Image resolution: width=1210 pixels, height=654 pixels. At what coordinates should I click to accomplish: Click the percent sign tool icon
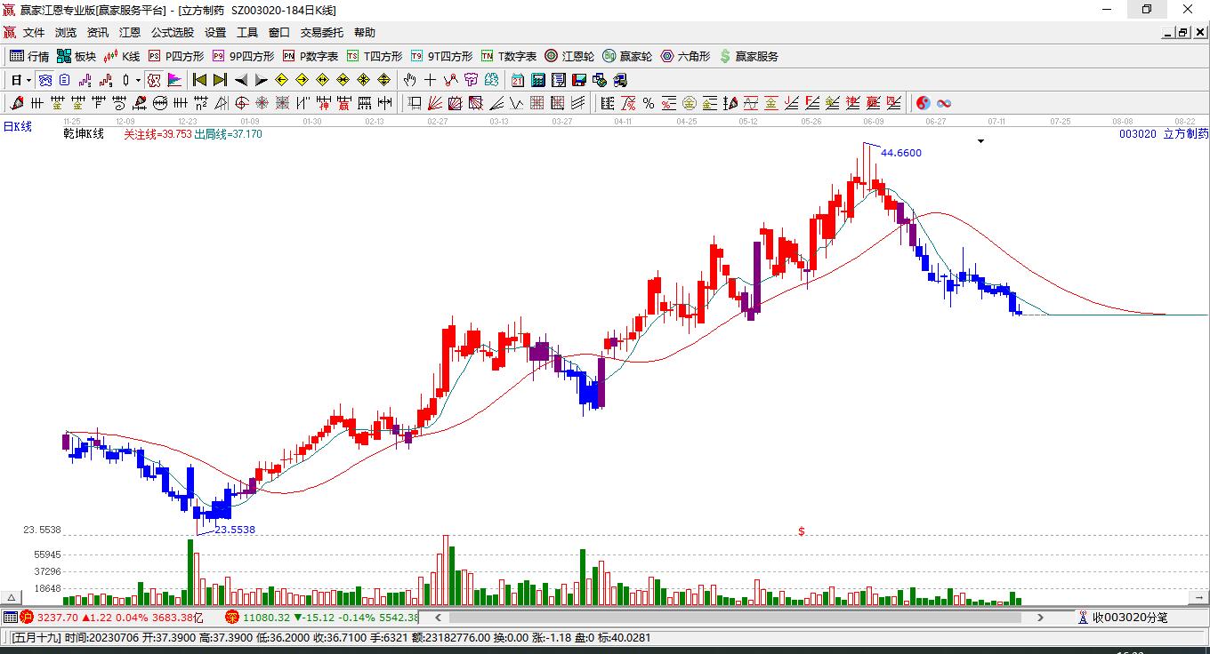649,103
